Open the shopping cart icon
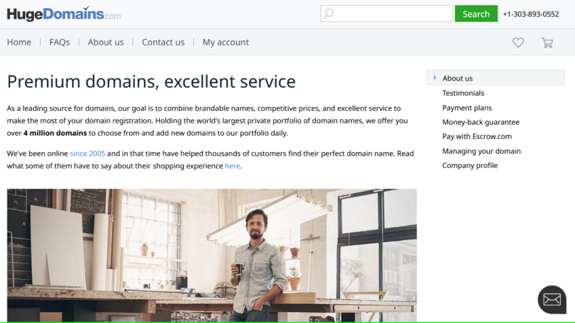The width and height of the screenshot is (575, 323). click(547, 43)
